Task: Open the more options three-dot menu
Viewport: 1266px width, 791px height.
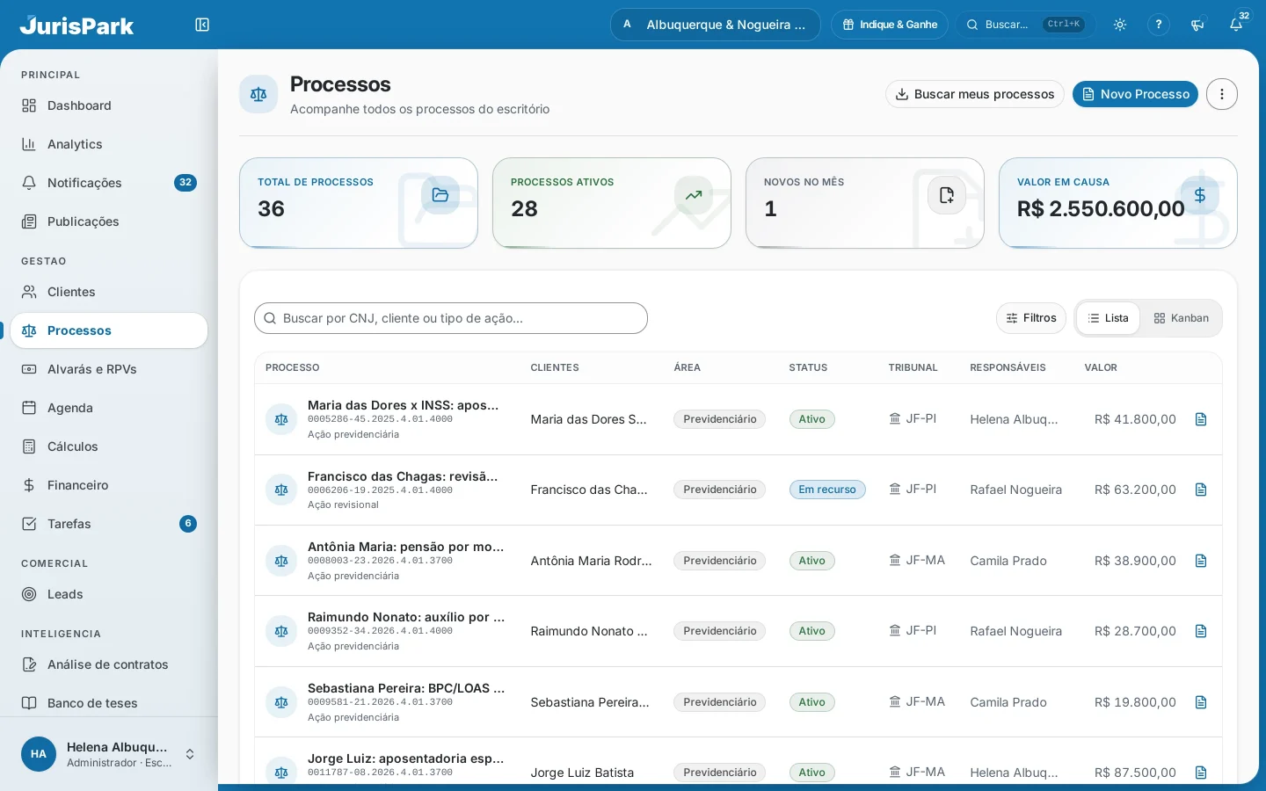Action: tap(1222, 94)
